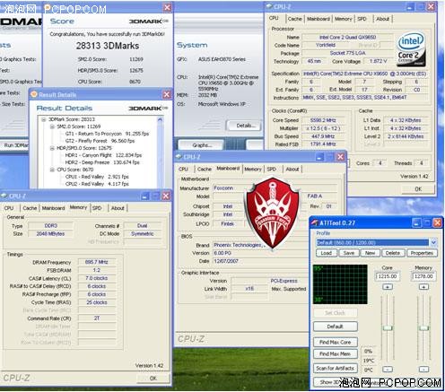The width and height of the screenshot is (445, 392).
Task: Click the 28313 3DMarks score text
Action: [108, 46]
